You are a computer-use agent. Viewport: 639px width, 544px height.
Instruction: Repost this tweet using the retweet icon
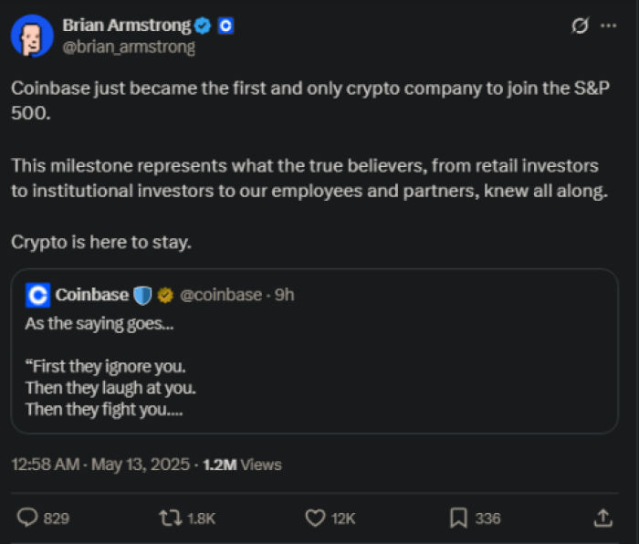point(171,518)
